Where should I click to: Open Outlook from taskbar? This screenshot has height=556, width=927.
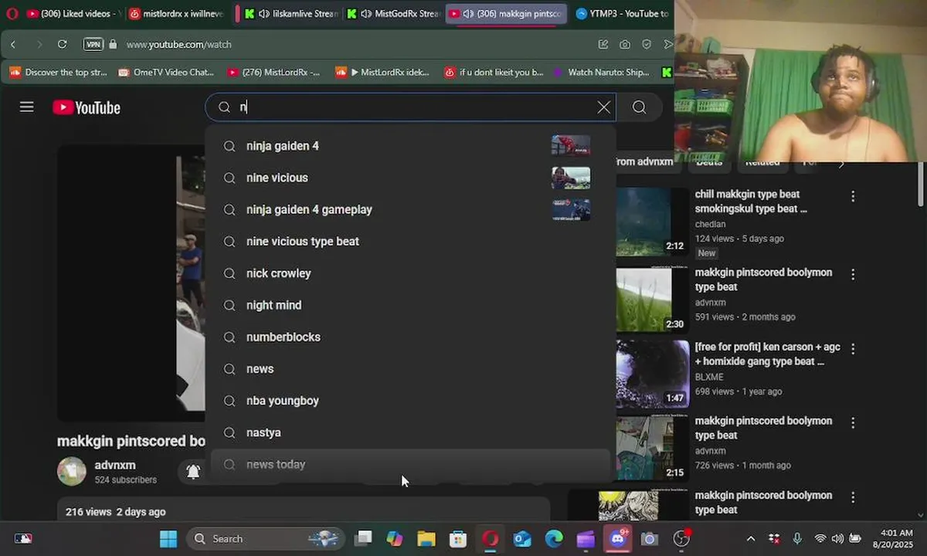coord(522,538)
